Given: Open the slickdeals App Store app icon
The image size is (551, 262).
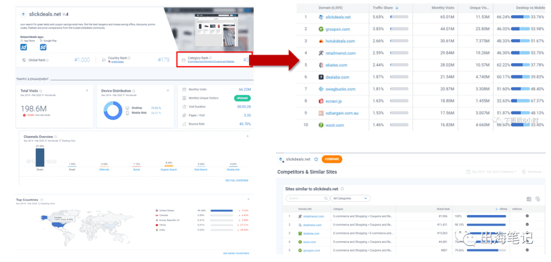Looking at the screenshot, I should [x=23, y=47].
